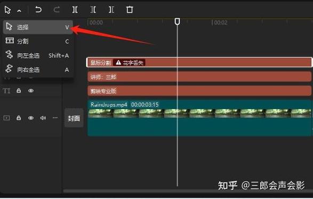Choose 向左全选 menu entry
The height and width of the screenshot is (199, 313).
(x=38, y=55)
